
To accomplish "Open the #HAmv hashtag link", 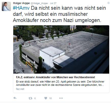I will point(21,8).
